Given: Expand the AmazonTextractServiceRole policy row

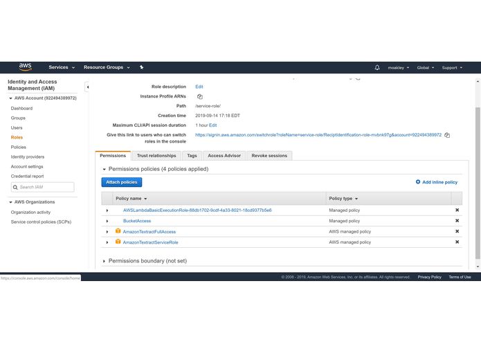Looking at the screenshot, I should pos(107,242).
